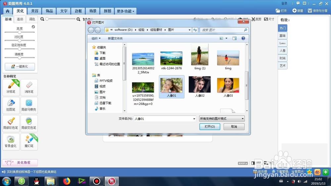Viewport: 331px width, 186px height.
Task: Open the Firefox taskbar icon
Action: 67,181
